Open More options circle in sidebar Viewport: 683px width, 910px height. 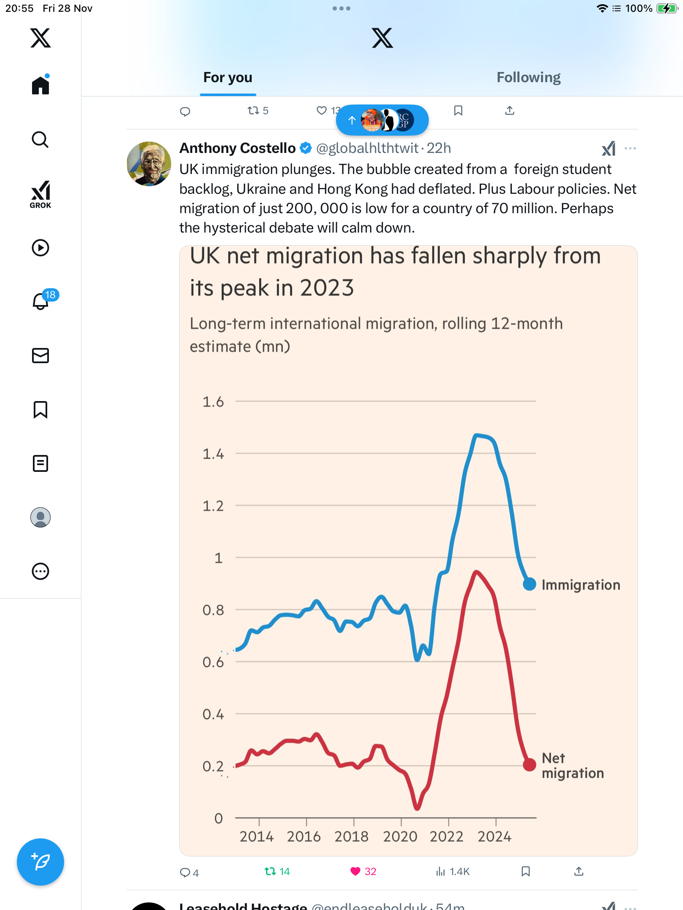coord(40,571)
